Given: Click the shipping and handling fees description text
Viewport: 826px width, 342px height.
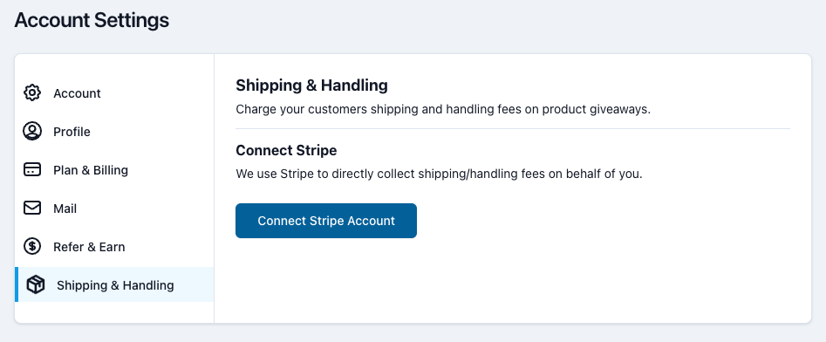Looking at the screenshot, I should click(443, 110).
